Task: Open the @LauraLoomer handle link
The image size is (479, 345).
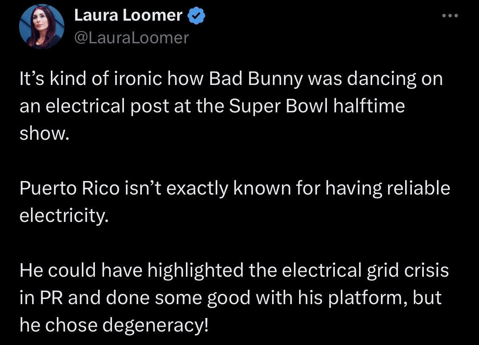Action: click(x=131, y=38)
